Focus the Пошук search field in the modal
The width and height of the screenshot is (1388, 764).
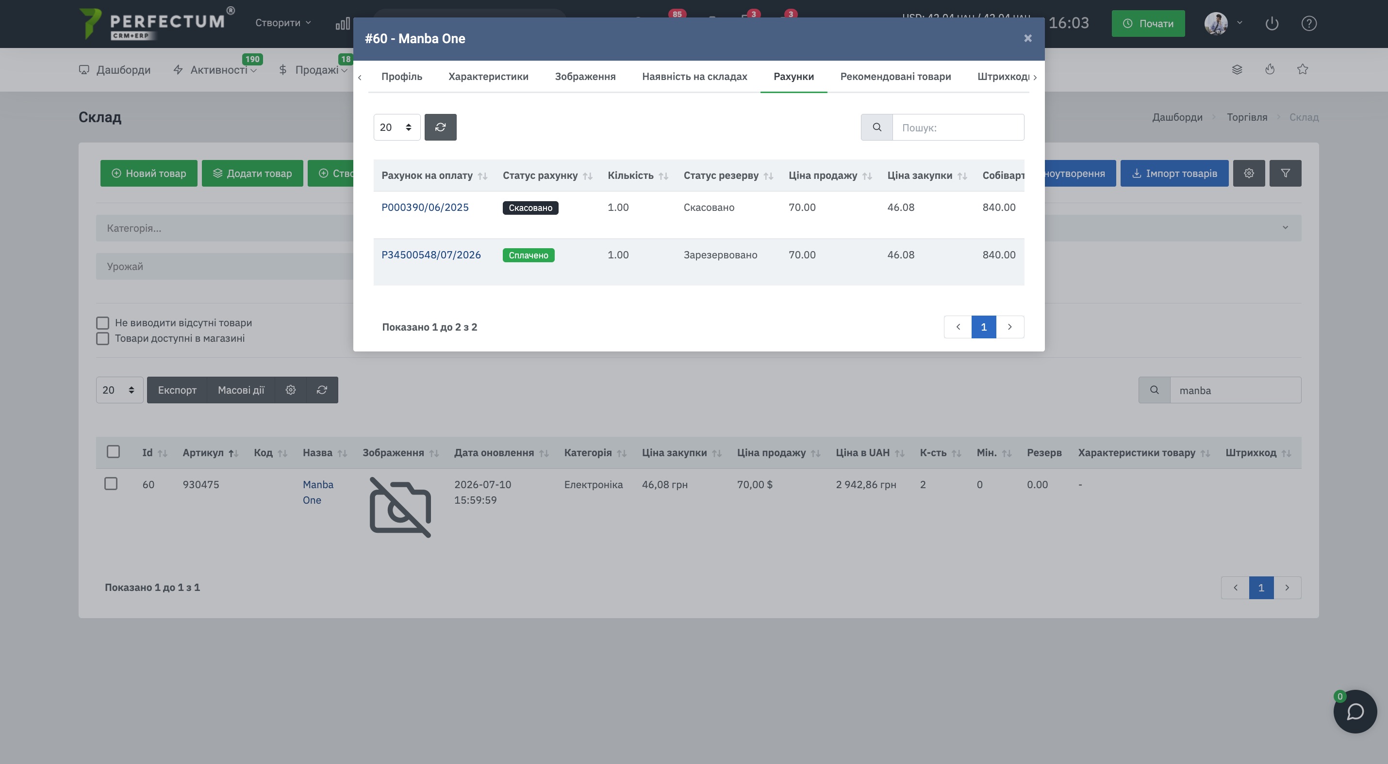pyautogui.click(x=958, y=127)
